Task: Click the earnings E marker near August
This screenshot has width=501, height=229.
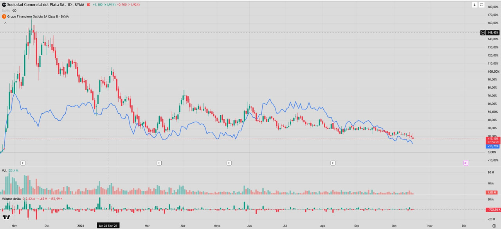Action: click(x=333, y=163)
